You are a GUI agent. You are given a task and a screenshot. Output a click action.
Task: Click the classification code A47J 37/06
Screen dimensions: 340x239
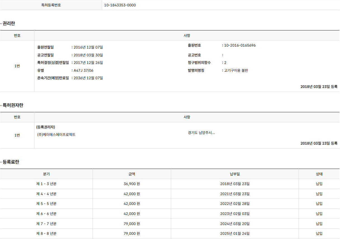[83, 70]
